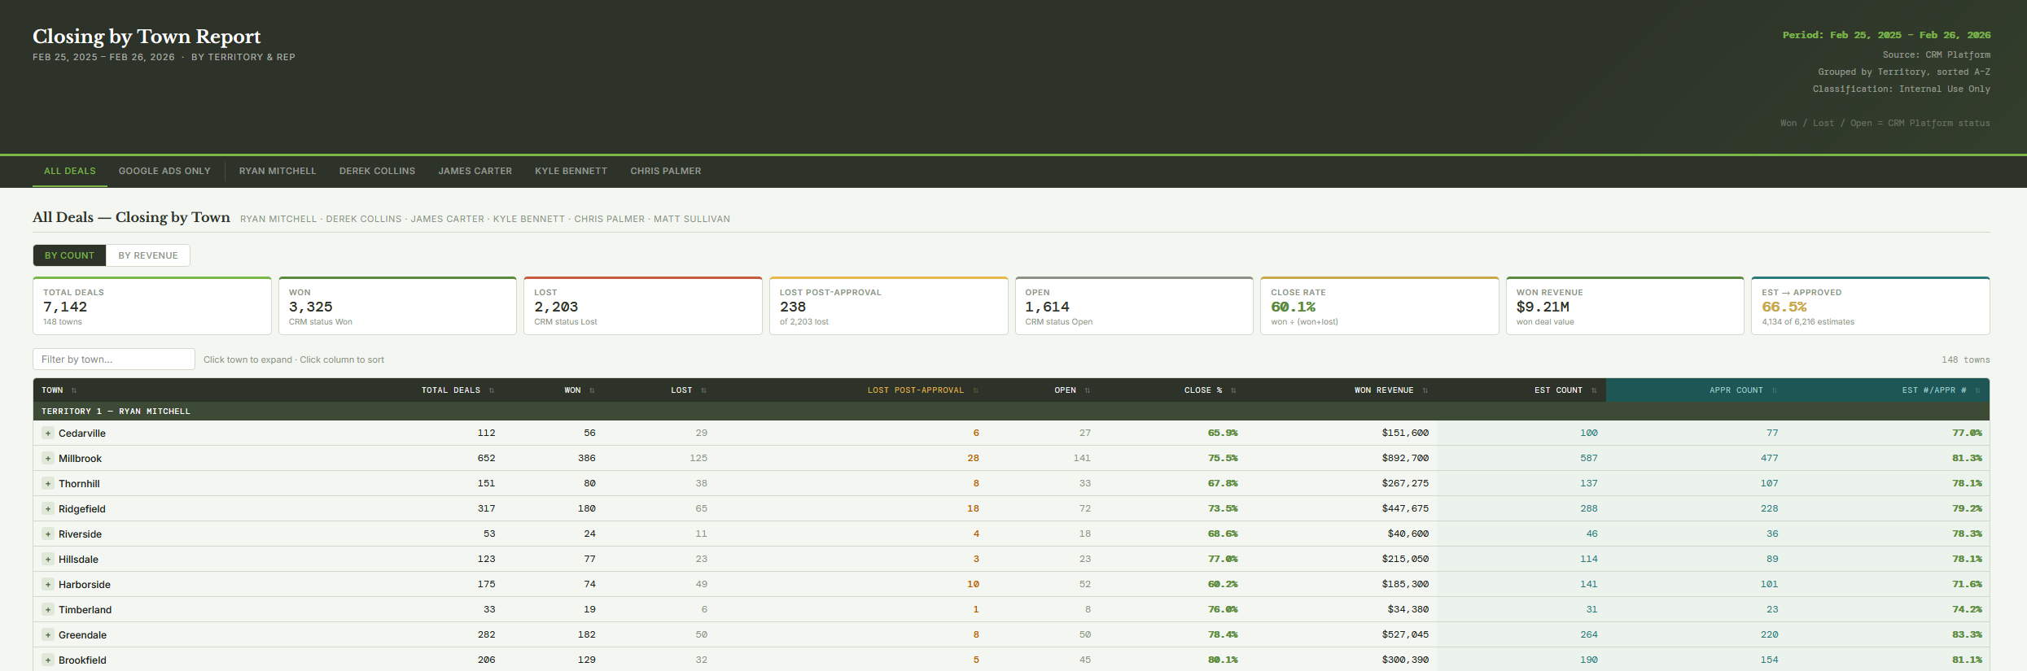Click the Period date range text
2027x671 pixels.
tap(1886, 35)
